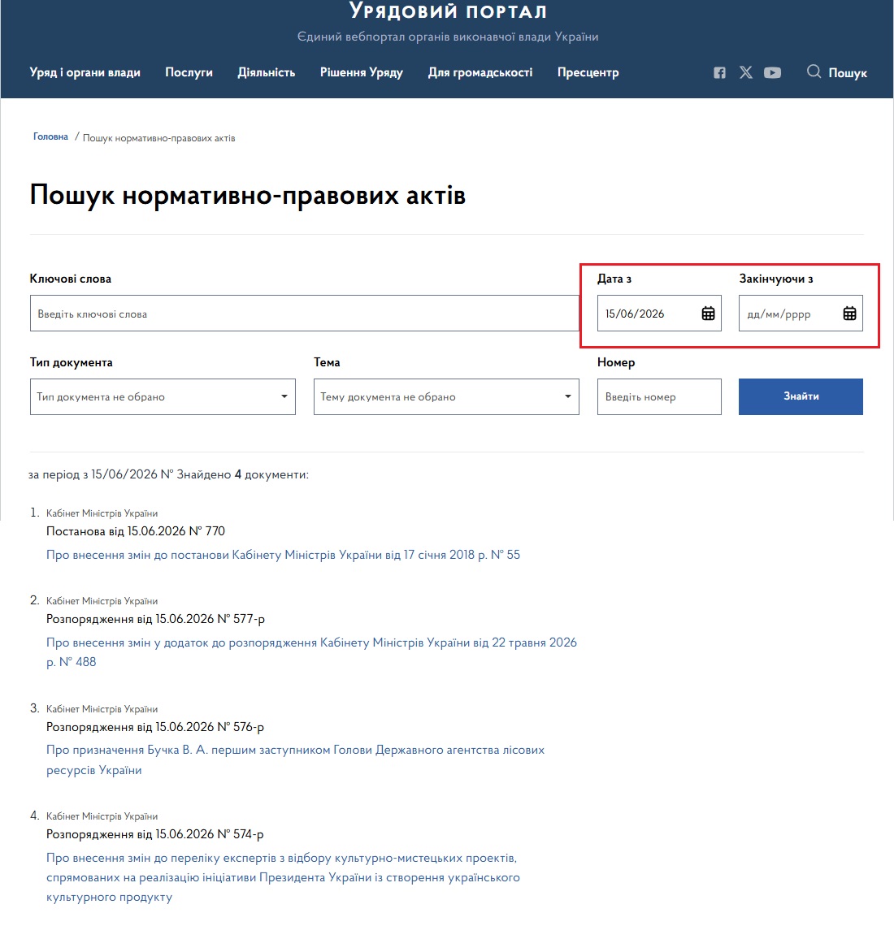
Task: Open the 'Рішення Уряду' menu item
Action: click(362, 72)
